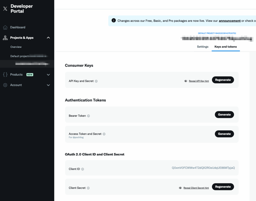Click info icon next to Bearer Token
Viewport: 256px width, 201px height.
point(89,116)
